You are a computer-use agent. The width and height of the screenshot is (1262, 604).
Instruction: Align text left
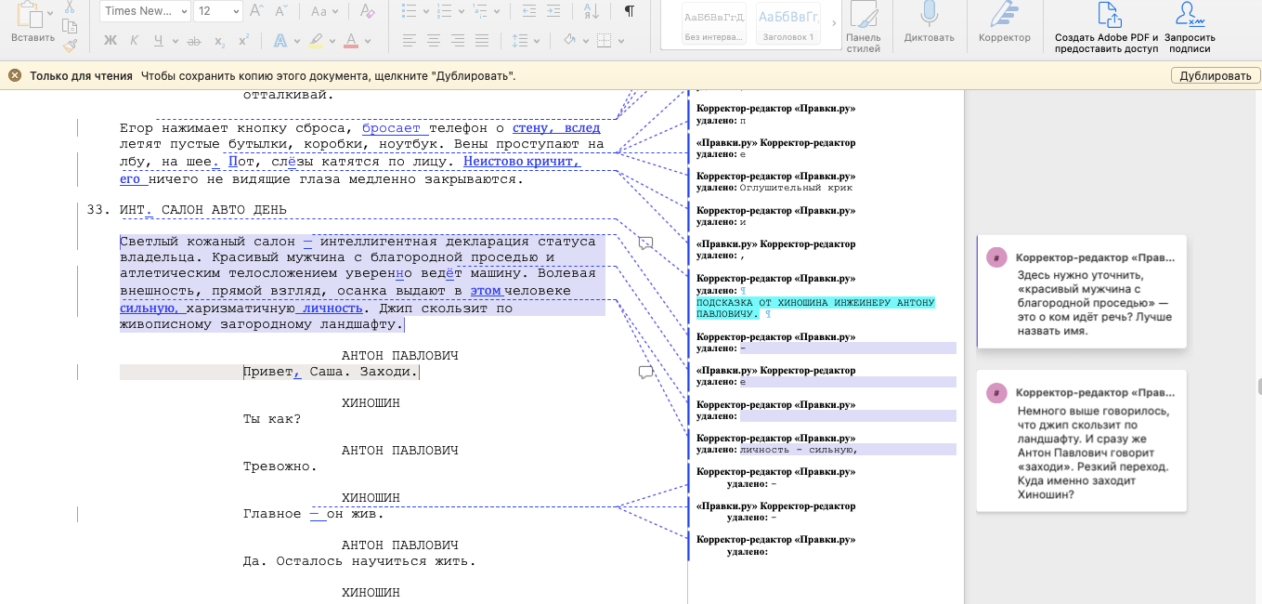tap(410, 40)
